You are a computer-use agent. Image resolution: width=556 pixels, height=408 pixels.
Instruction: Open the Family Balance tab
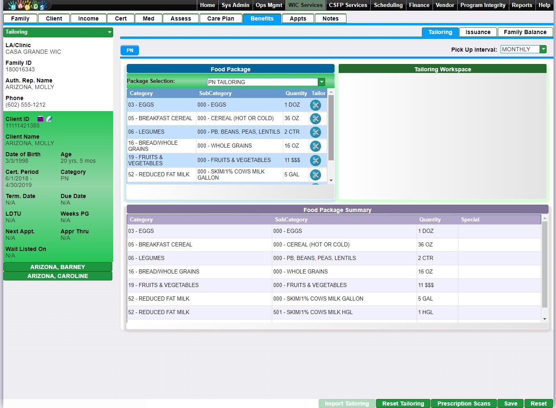[x=525, y=32]
